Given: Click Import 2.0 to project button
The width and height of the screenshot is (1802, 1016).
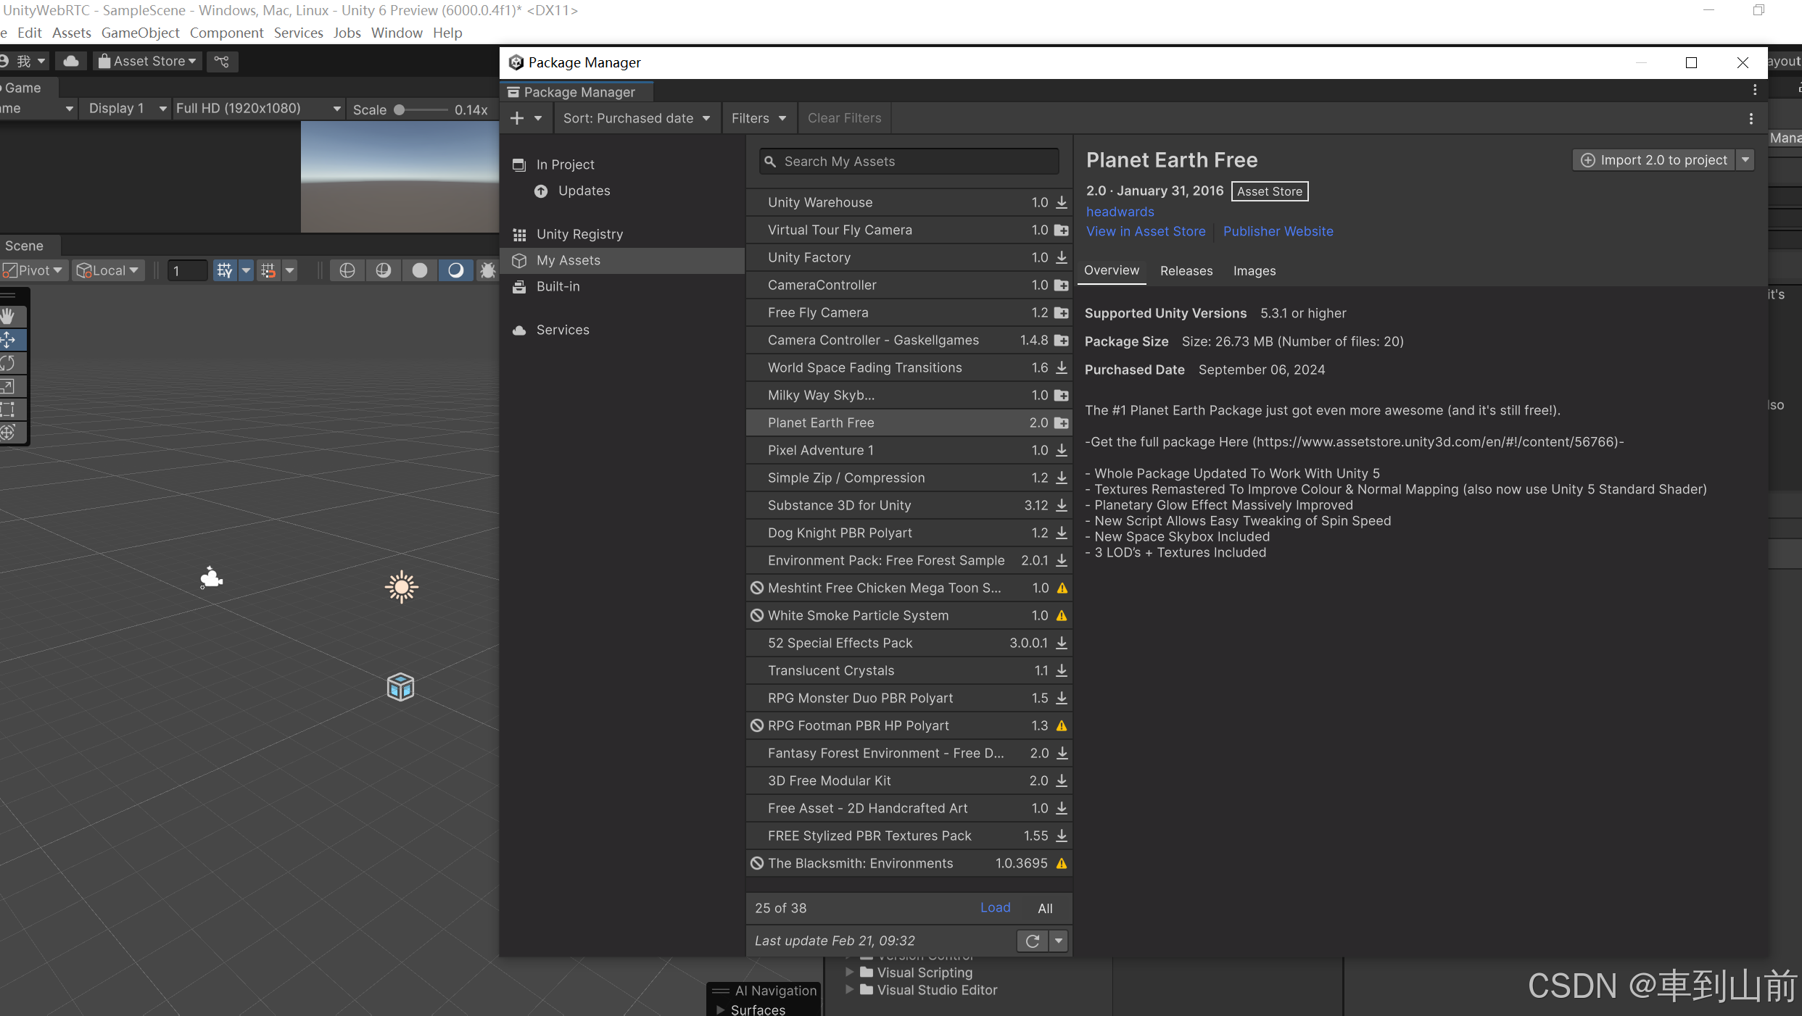Looking at the screenshot, I should pos(1654,160).
